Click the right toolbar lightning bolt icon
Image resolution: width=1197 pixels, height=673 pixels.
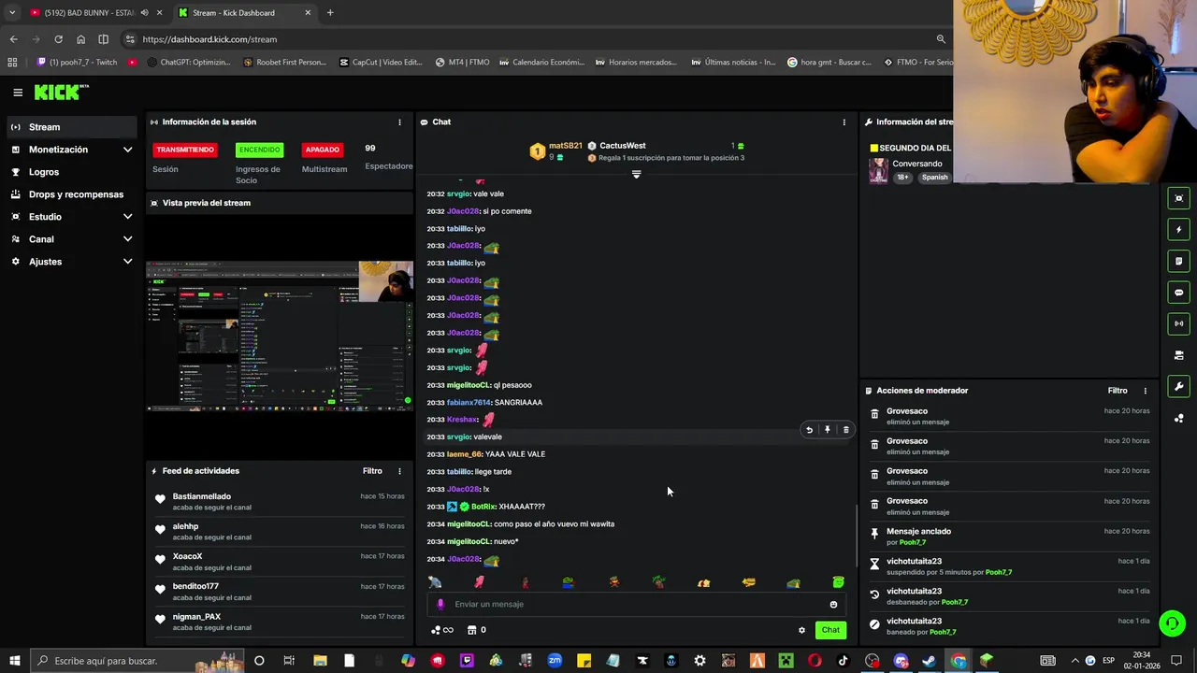tap(1178, 229)
